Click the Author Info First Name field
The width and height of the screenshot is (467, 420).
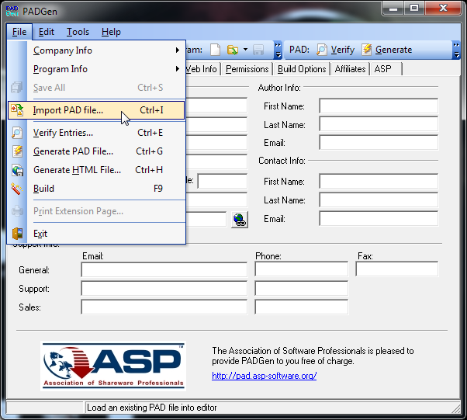[378, 106]
